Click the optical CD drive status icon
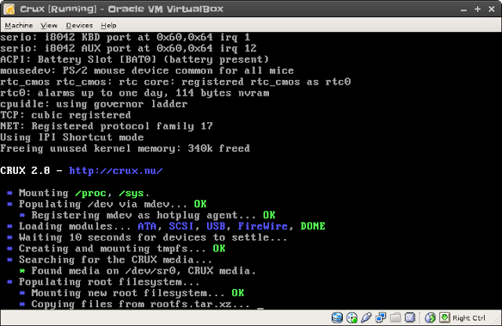The height and width of the screenshot is (326, 502). tap(352, 317)
